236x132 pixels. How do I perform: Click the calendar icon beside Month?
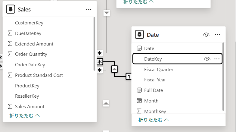139,101
